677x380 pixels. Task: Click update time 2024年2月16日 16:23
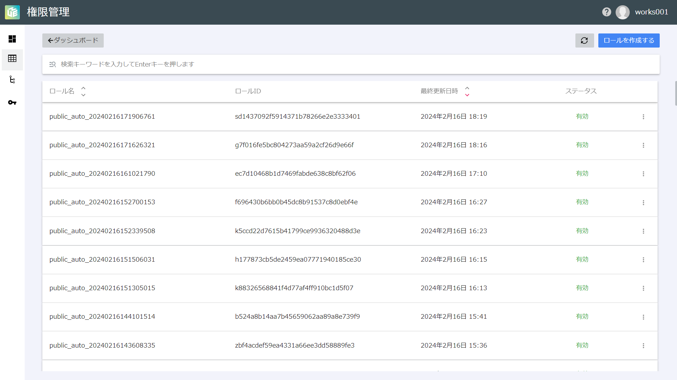tap(454, 231)
